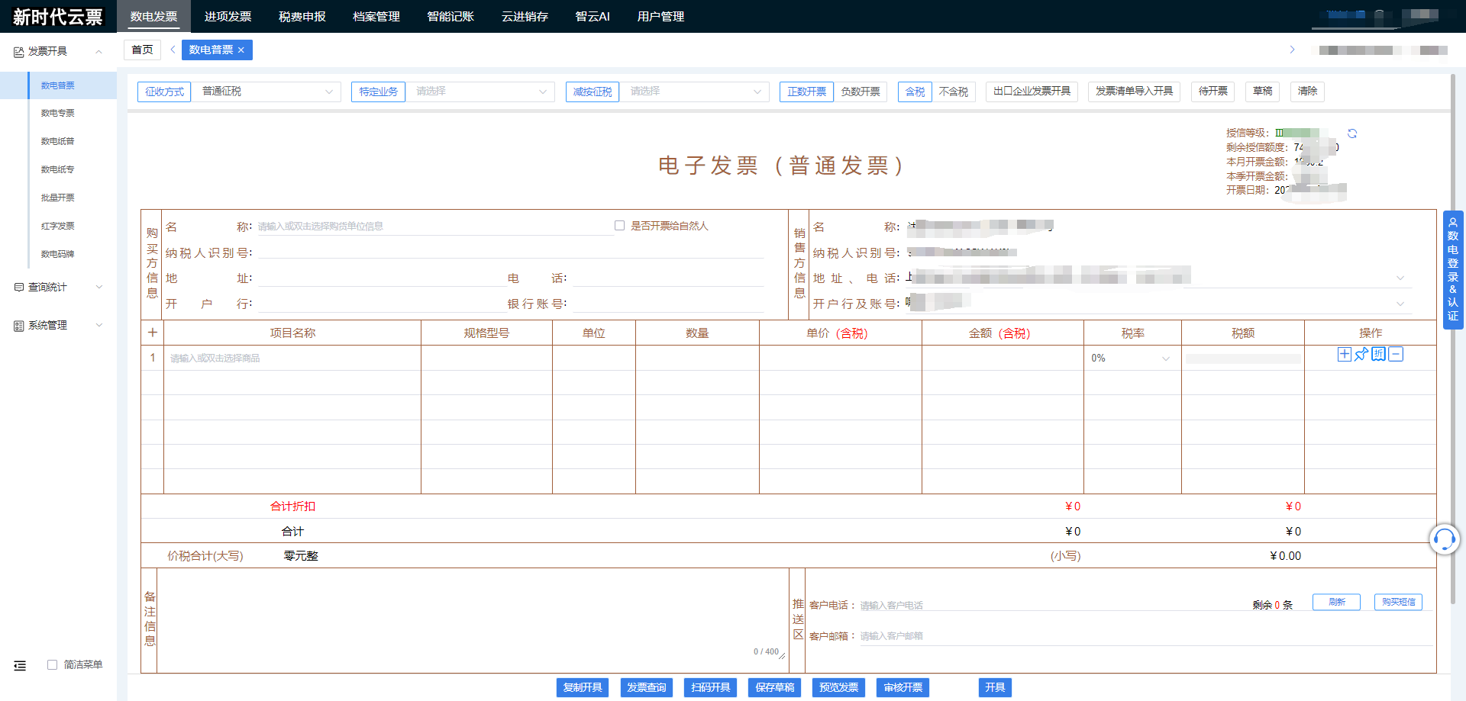Click the 系统管理 sidebar icon
1466x701 pixels.
click(x=18, y=326)
